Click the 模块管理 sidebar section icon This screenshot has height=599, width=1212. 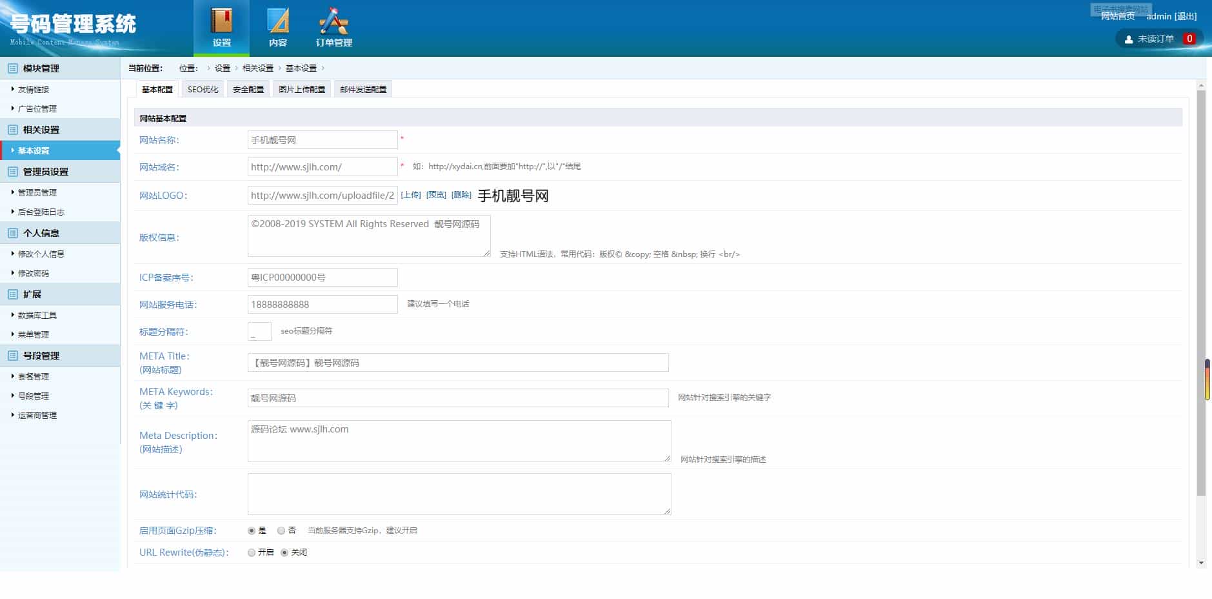point(11,68)
